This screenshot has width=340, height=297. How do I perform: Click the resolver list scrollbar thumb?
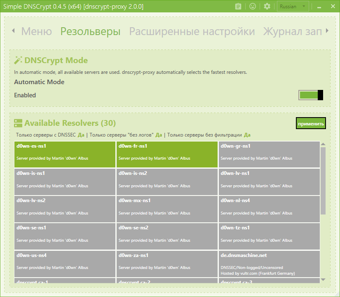[323, 181]
